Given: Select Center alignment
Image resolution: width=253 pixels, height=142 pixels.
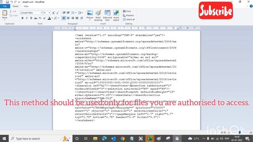Looking at the screenshot, I should (68, 18).
